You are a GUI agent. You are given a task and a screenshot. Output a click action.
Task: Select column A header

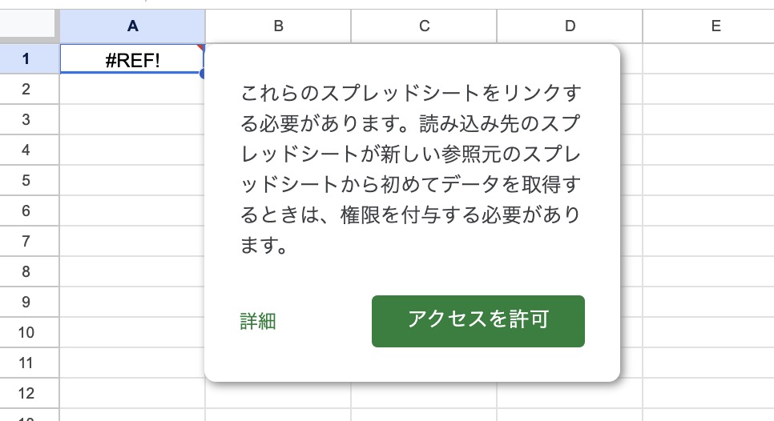click(132, 26)
